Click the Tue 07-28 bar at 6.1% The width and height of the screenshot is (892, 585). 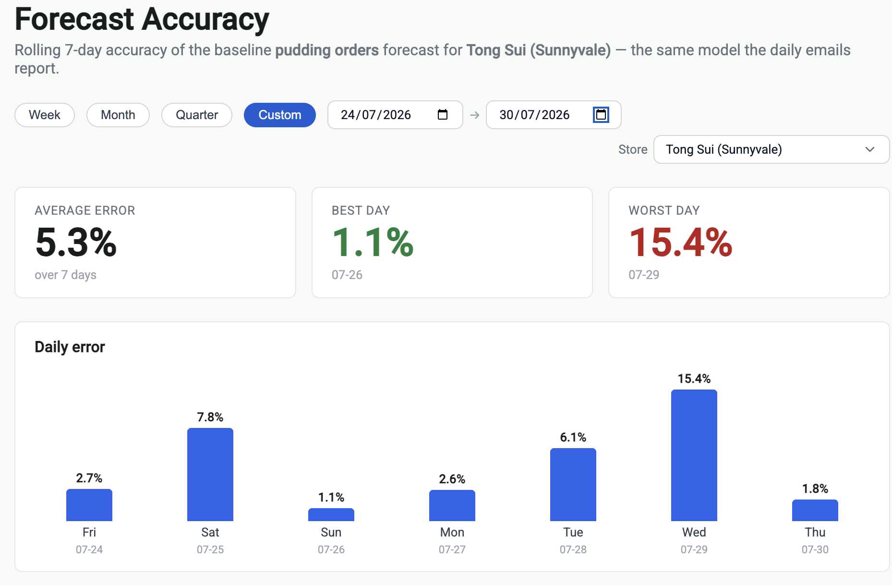click(573, 485)
